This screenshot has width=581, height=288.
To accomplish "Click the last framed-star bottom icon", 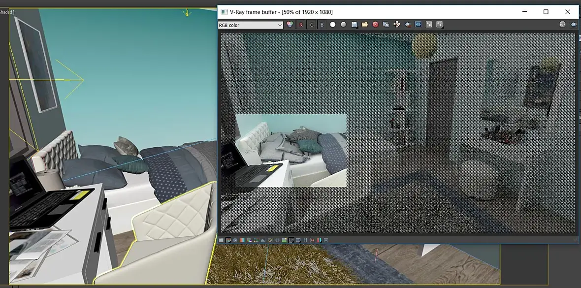I will click(x=325, y=240).
